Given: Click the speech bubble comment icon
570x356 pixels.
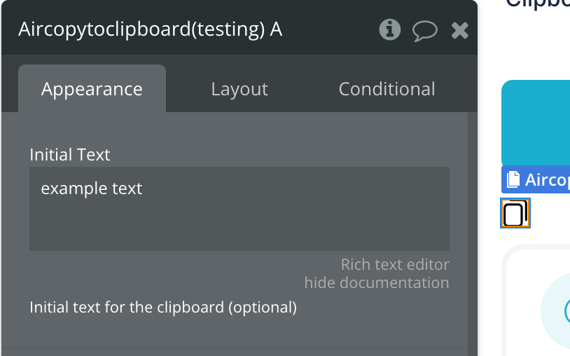Looking at the screenshot, I should [424, 29].
